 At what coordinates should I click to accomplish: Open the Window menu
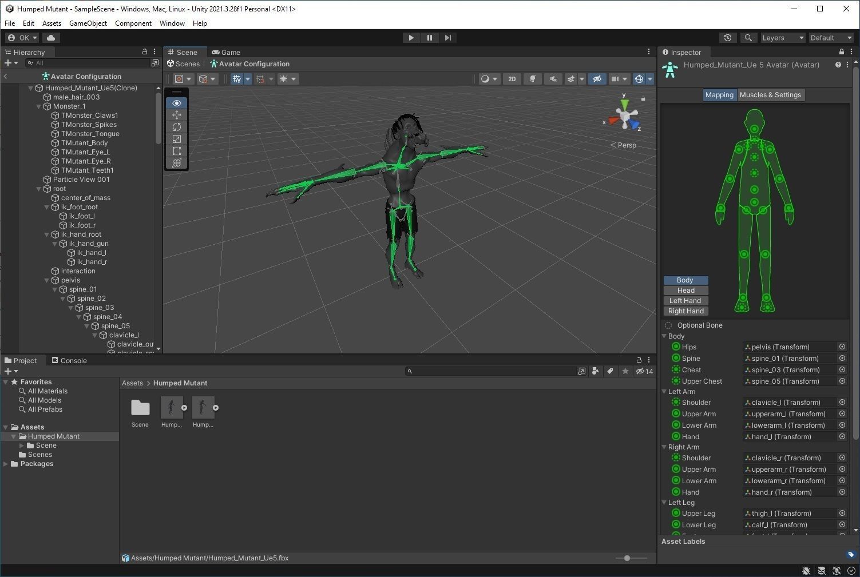pos(172,23)
